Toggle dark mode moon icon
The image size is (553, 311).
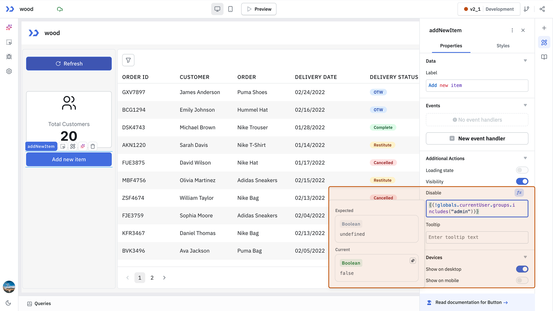coord(9,303)
